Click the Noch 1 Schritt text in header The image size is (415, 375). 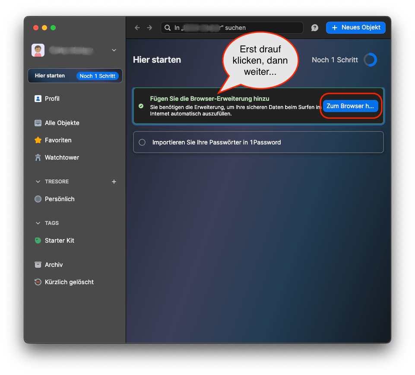click(x=335, y=60)
